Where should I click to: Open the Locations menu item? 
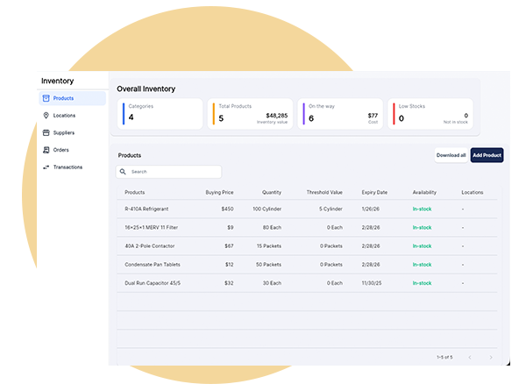(64, 116)
